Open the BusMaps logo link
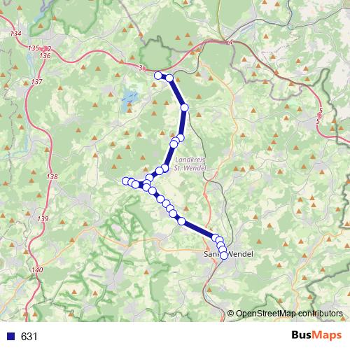Image resolution: width=350 pixels, height=350 pixels. click(316, 335)
